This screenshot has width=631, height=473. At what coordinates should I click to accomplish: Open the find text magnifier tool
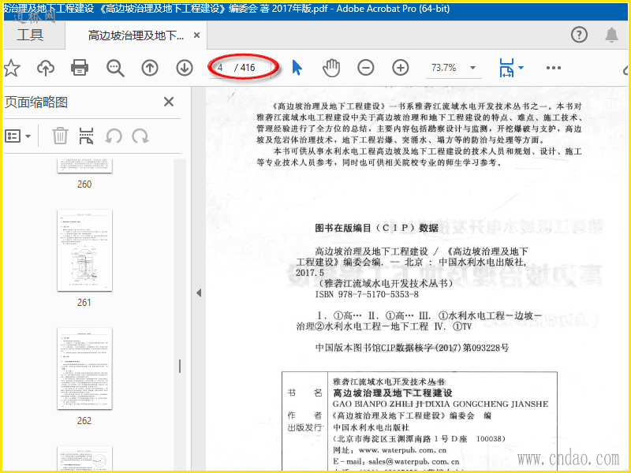[x=115, y=68]
